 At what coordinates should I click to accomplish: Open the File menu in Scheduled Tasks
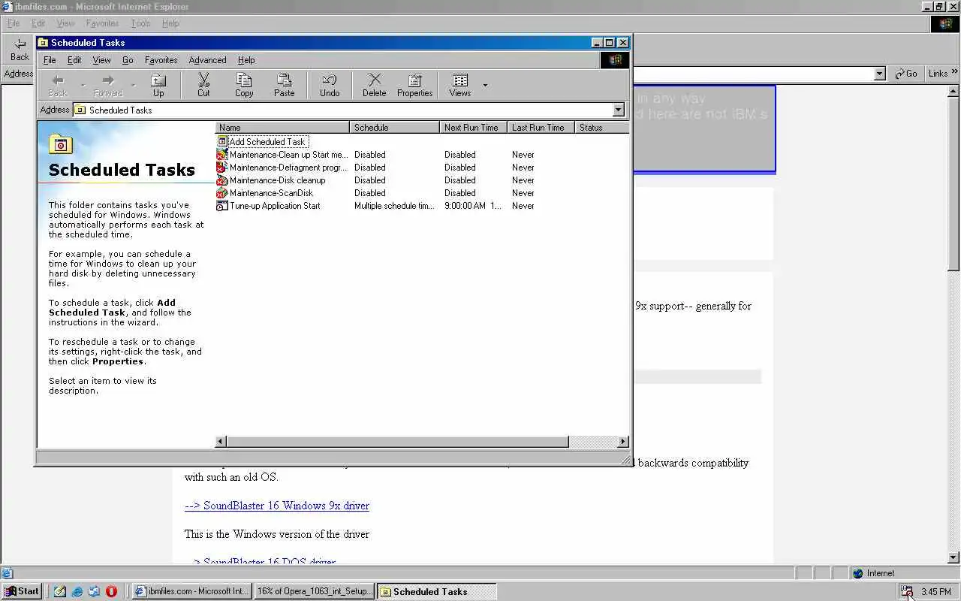[50, 60]
